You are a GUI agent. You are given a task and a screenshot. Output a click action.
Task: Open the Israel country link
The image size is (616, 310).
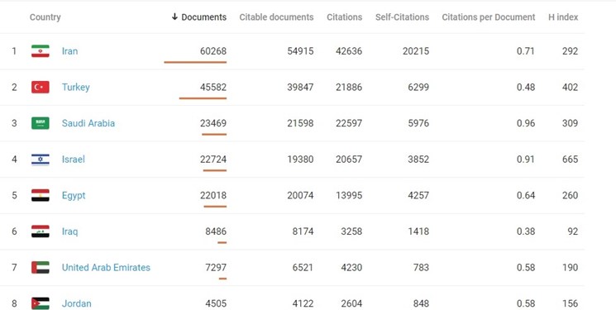pyautogui.click(x=74, y=159)
